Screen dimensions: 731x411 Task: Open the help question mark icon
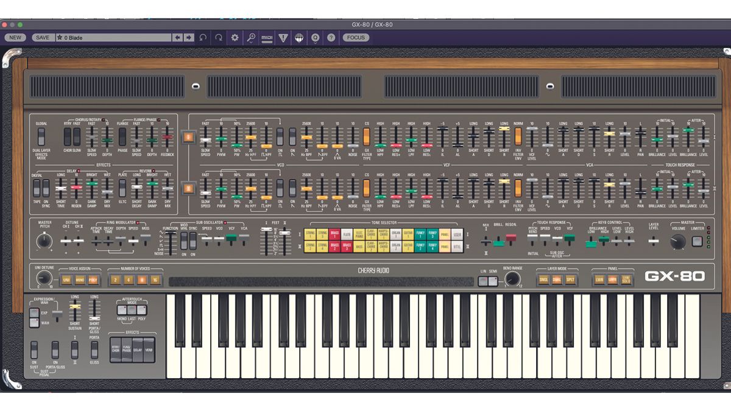pos(331,38)
